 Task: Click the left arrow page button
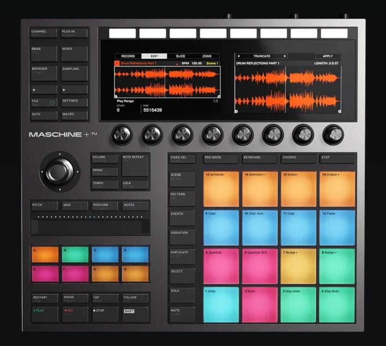pos(44,90)
